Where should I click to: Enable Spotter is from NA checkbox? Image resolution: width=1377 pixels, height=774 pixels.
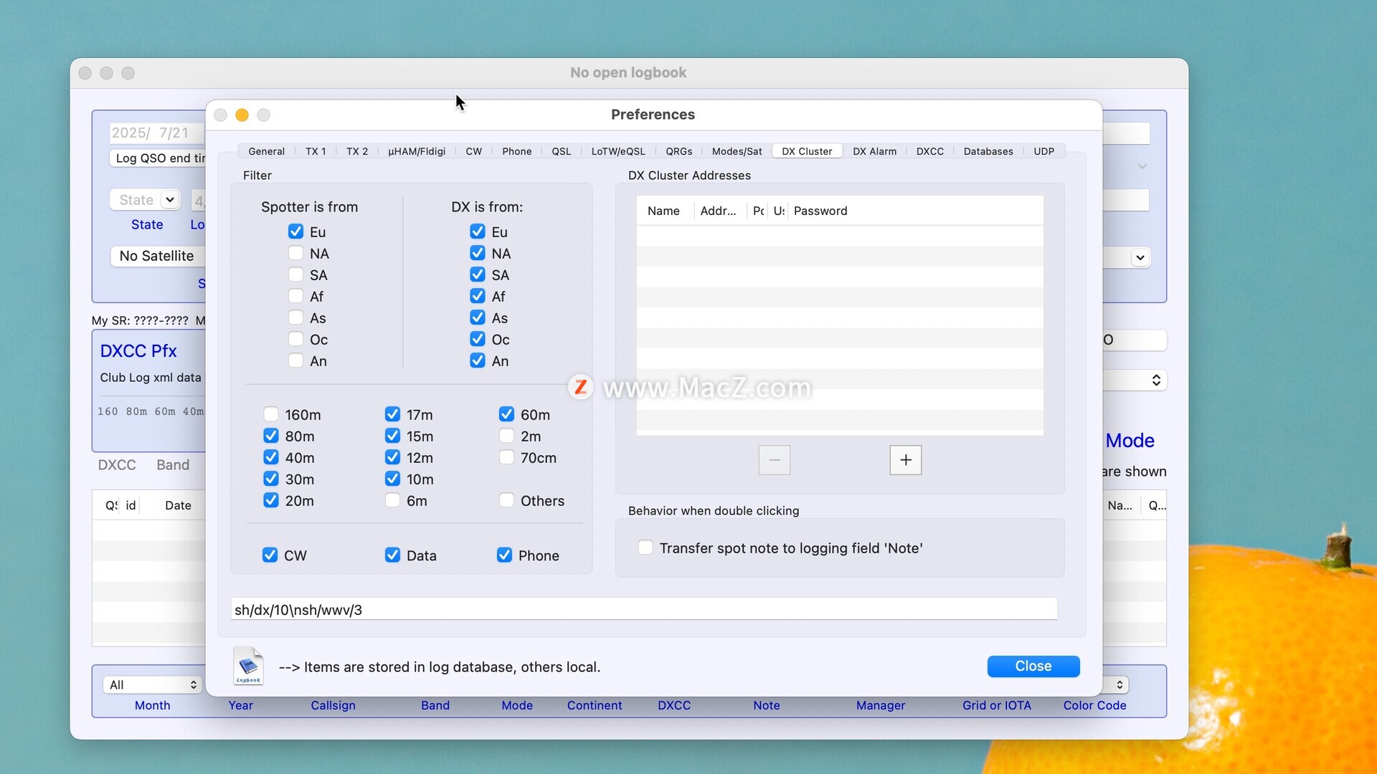[295, 253]
